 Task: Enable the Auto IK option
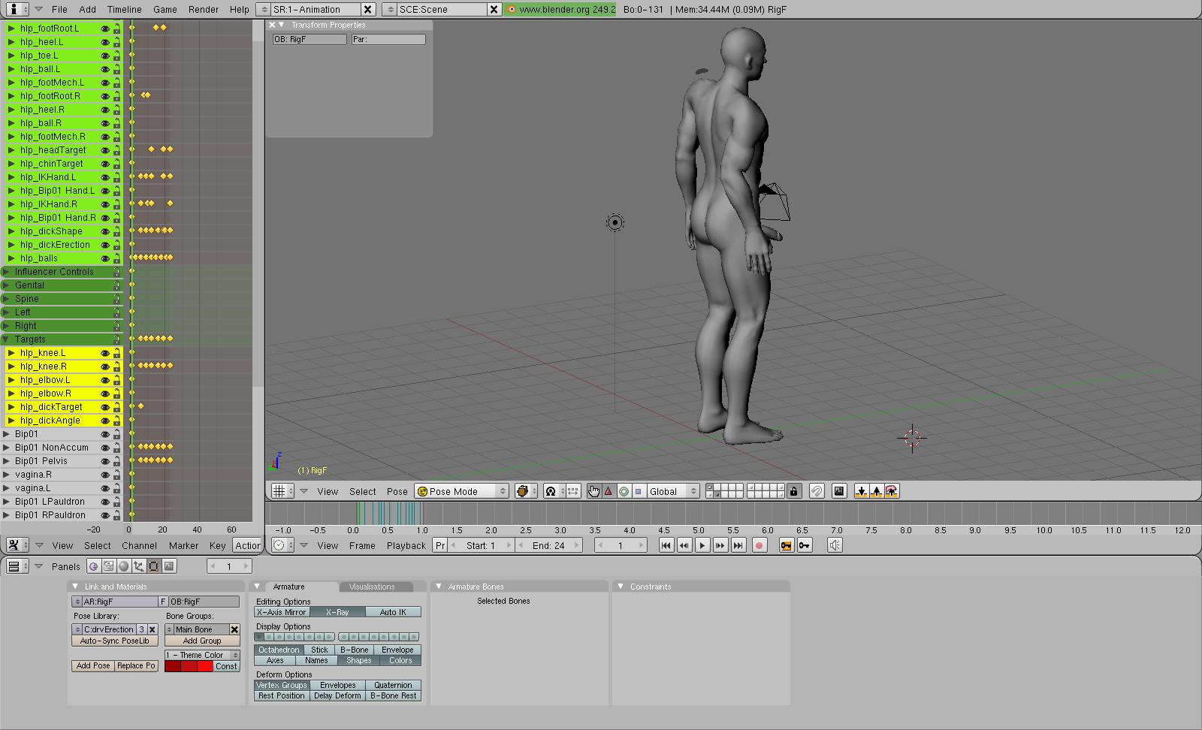[393, 612]
